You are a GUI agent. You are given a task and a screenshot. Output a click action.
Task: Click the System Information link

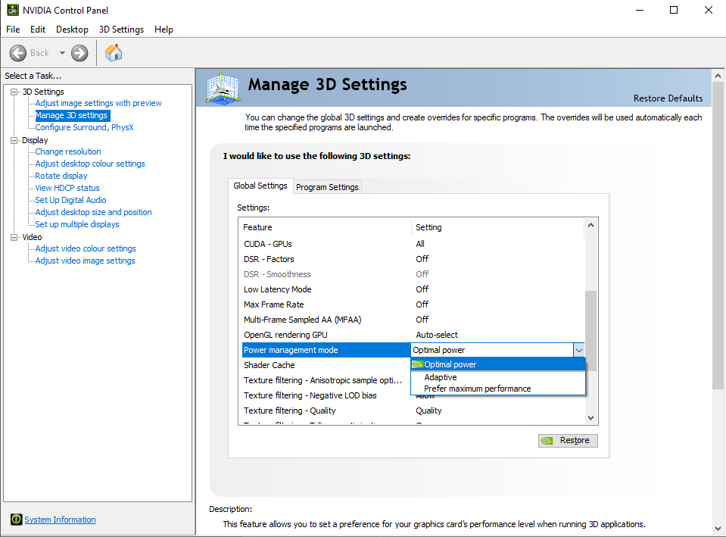61,520
